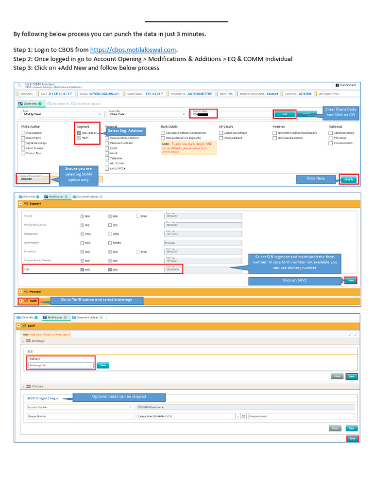Tick the Signature Change checkbox
The height and width of the screenshot is (498, 373).
coord(23,143)
